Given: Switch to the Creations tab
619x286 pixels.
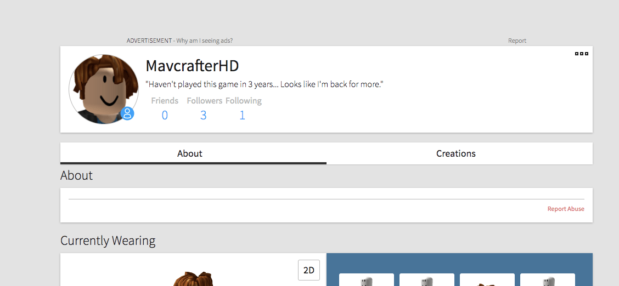Looking at the screenshot, I should pos(455,153).
